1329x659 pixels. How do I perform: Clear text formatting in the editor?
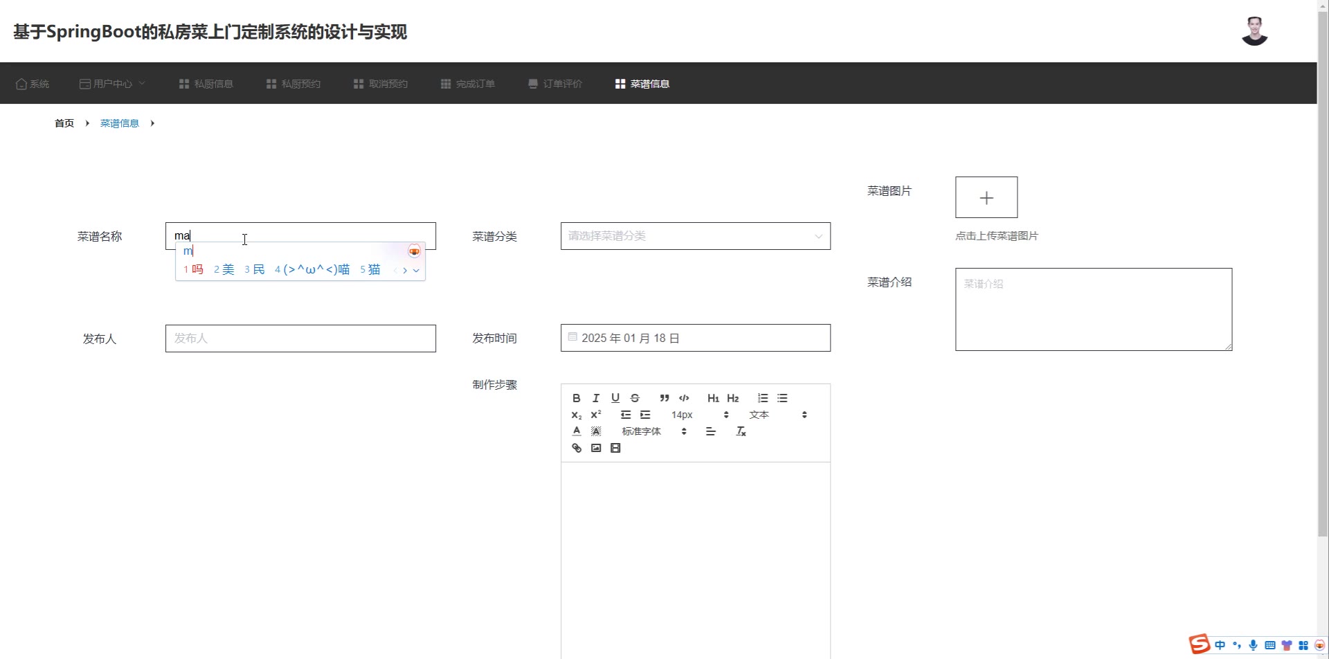(741, 431)
